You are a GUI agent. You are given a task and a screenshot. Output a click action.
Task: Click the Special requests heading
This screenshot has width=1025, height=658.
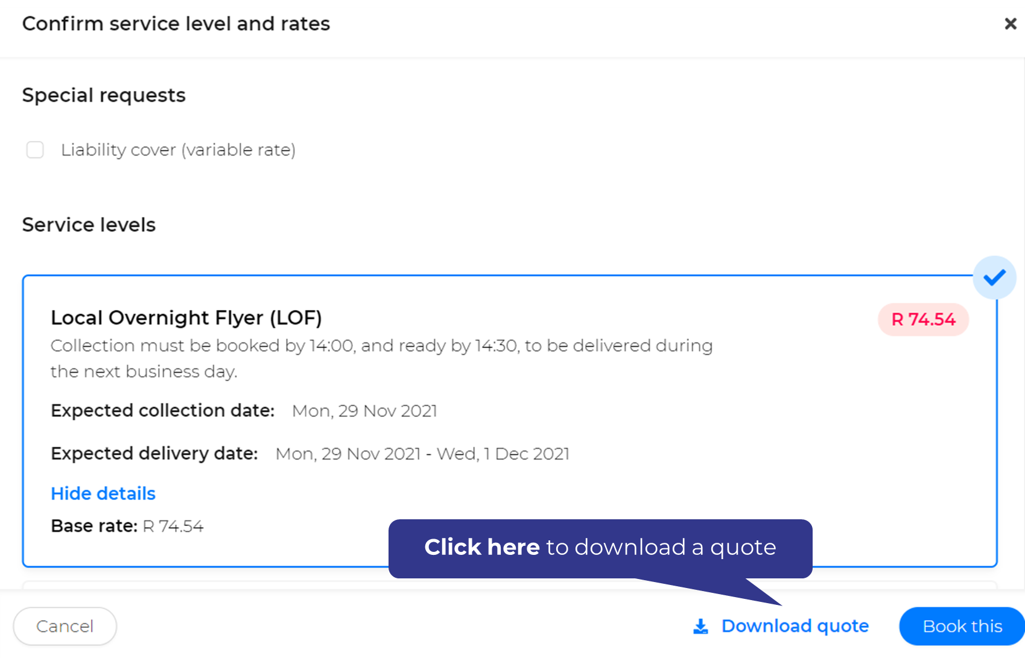[x=104, y=95]
